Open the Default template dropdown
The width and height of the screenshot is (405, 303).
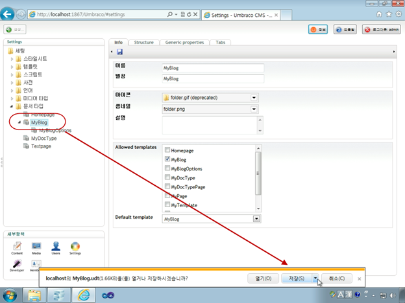point(256,219)
